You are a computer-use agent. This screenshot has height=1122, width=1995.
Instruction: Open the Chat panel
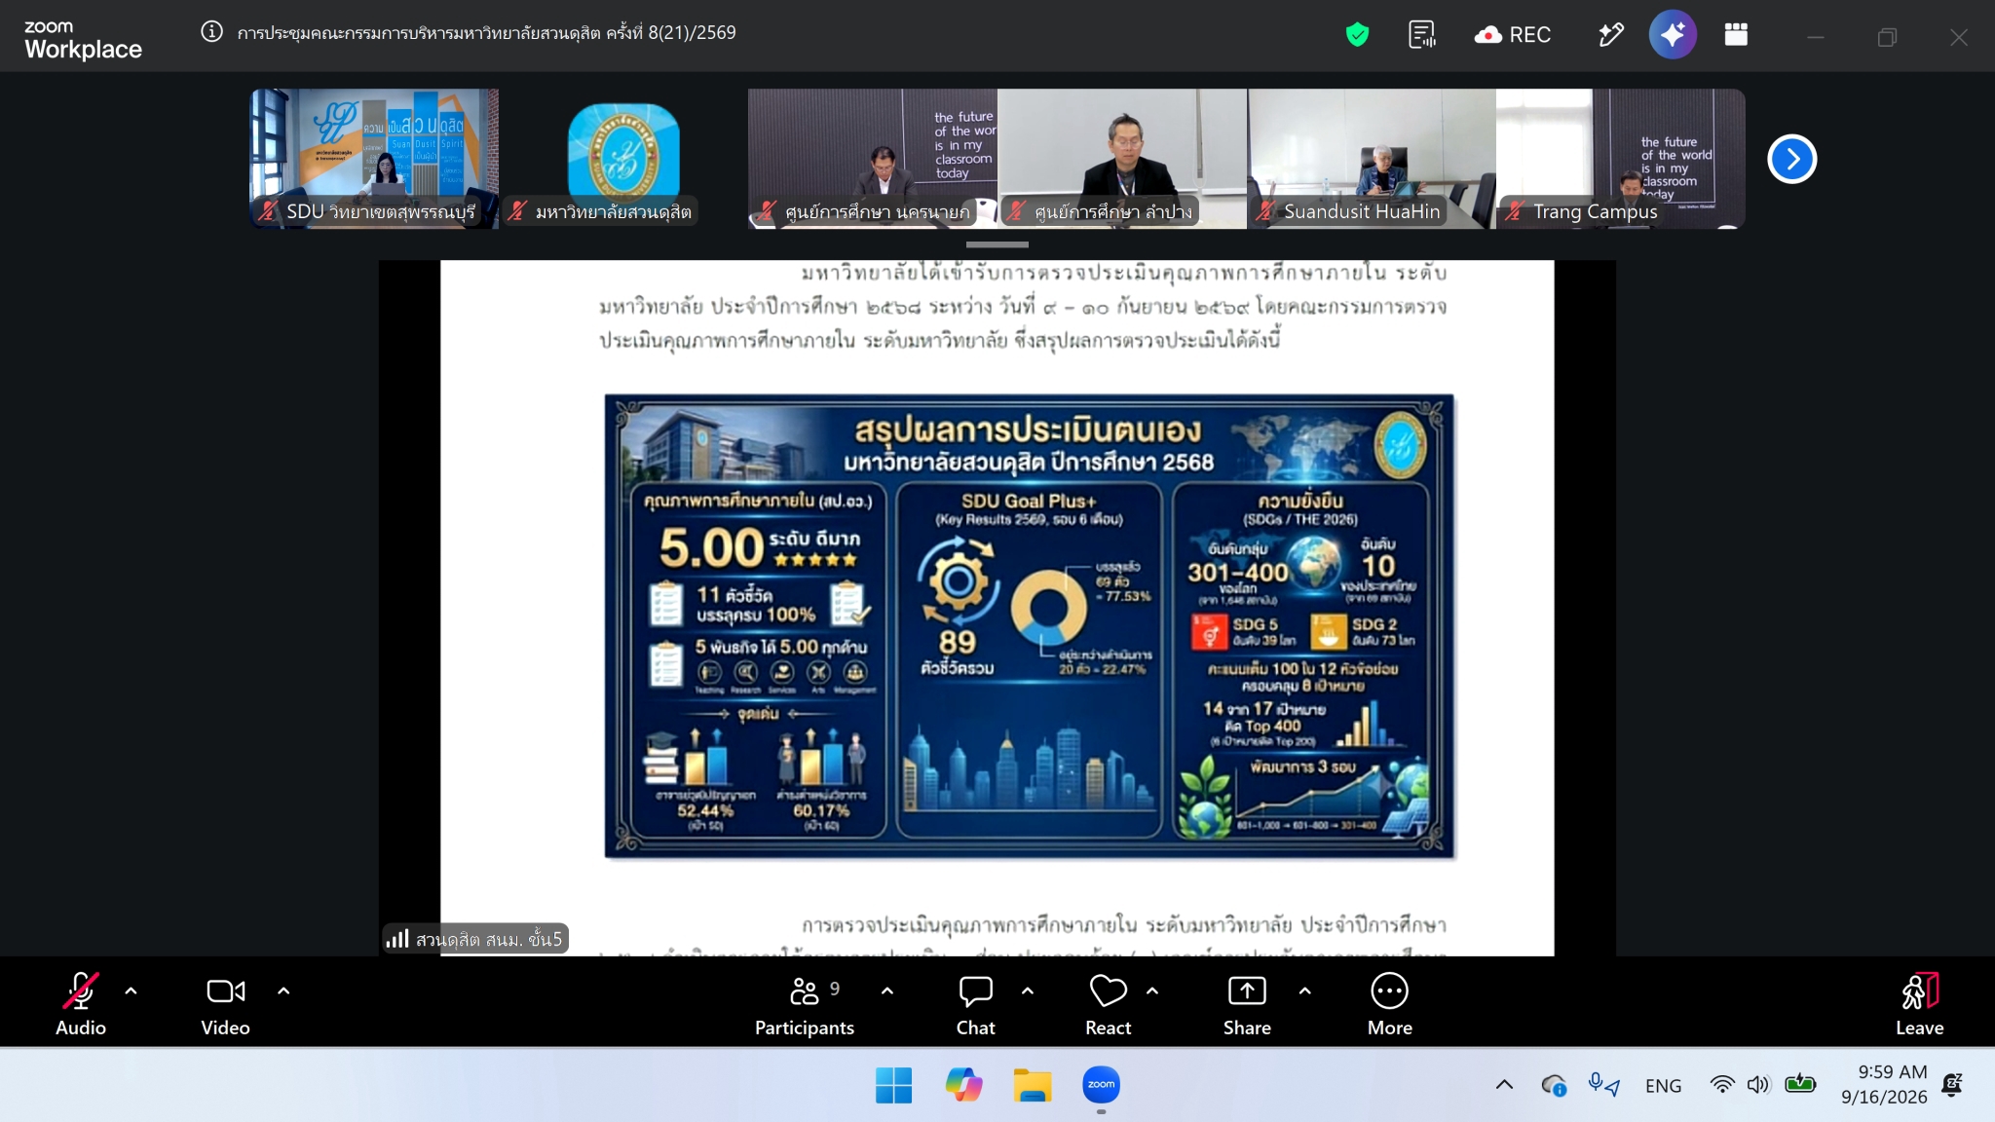(x=975, y=1005)
